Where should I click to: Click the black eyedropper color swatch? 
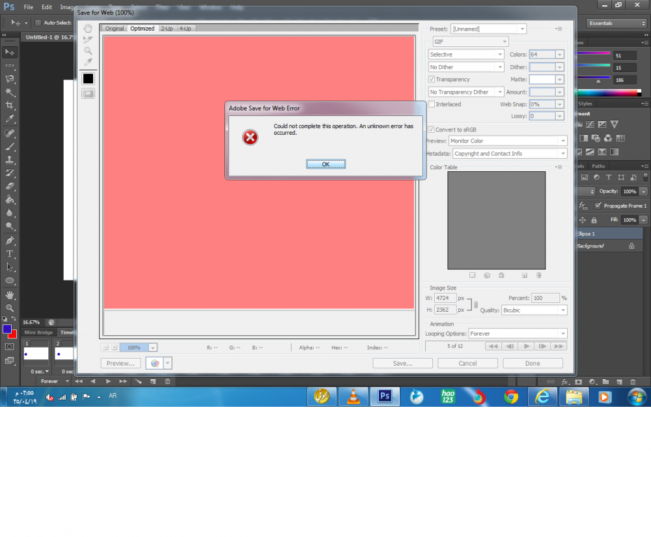[x=88, y=78]
